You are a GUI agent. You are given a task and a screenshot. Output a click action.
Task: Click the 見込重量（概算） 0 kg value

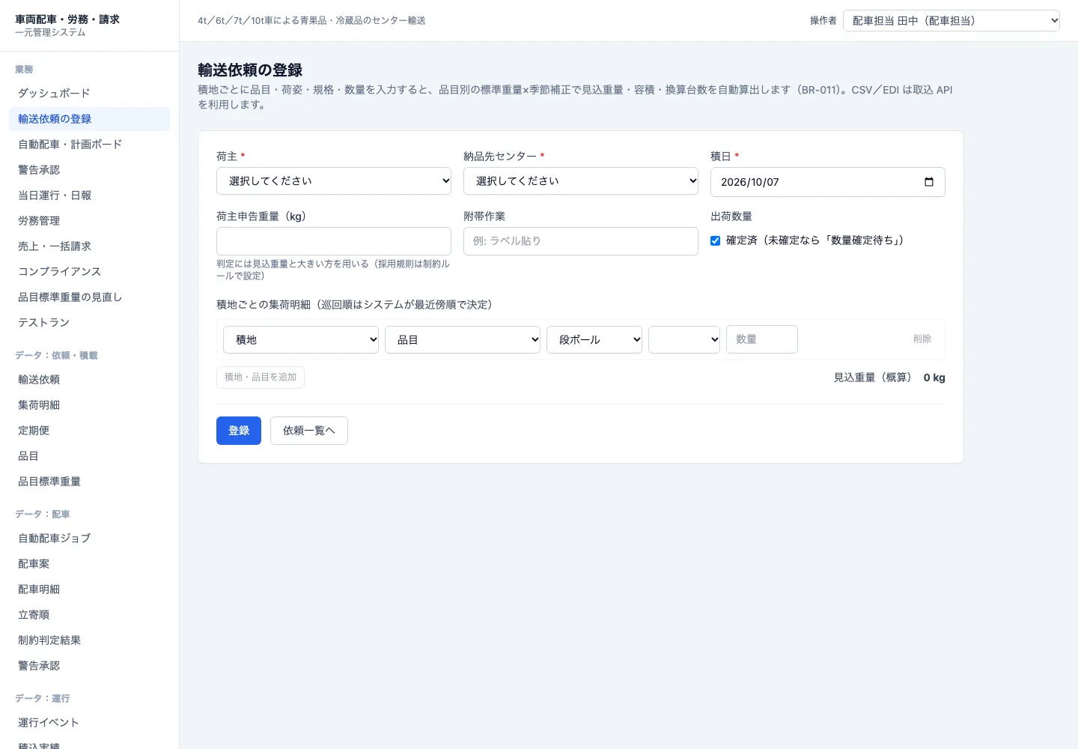934,377
